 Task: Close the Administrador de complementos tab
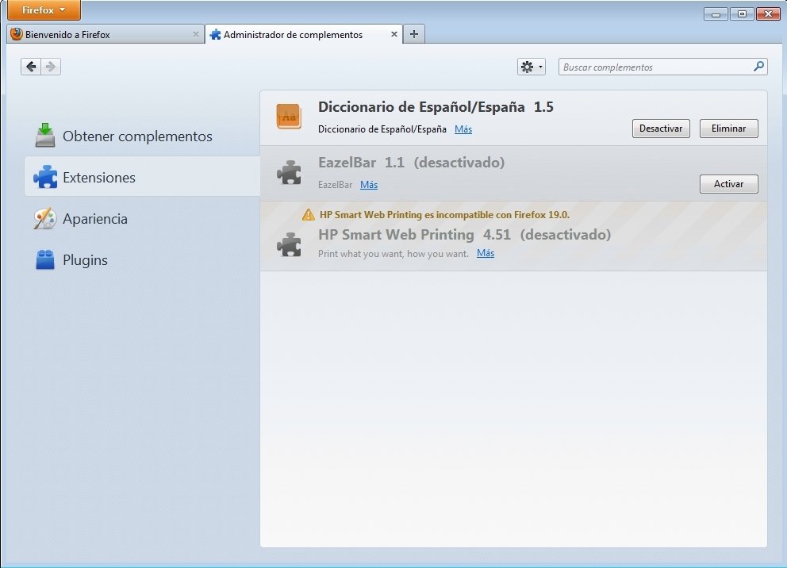coord(394,34)
